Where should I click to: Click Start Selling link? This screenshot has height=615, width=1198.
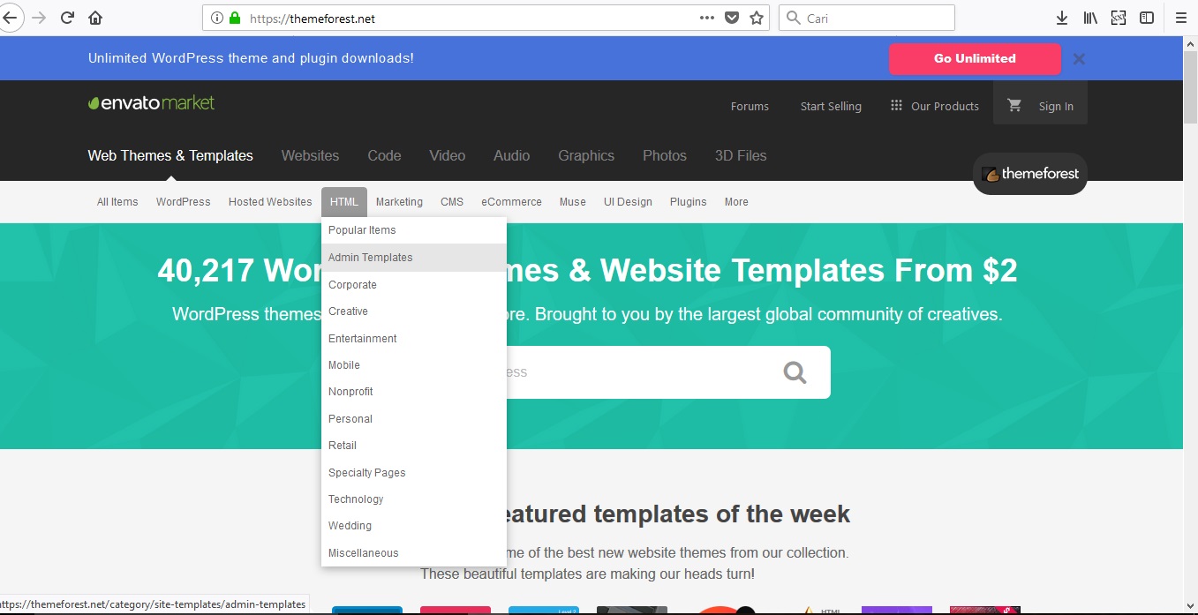(x=831, y=106)
